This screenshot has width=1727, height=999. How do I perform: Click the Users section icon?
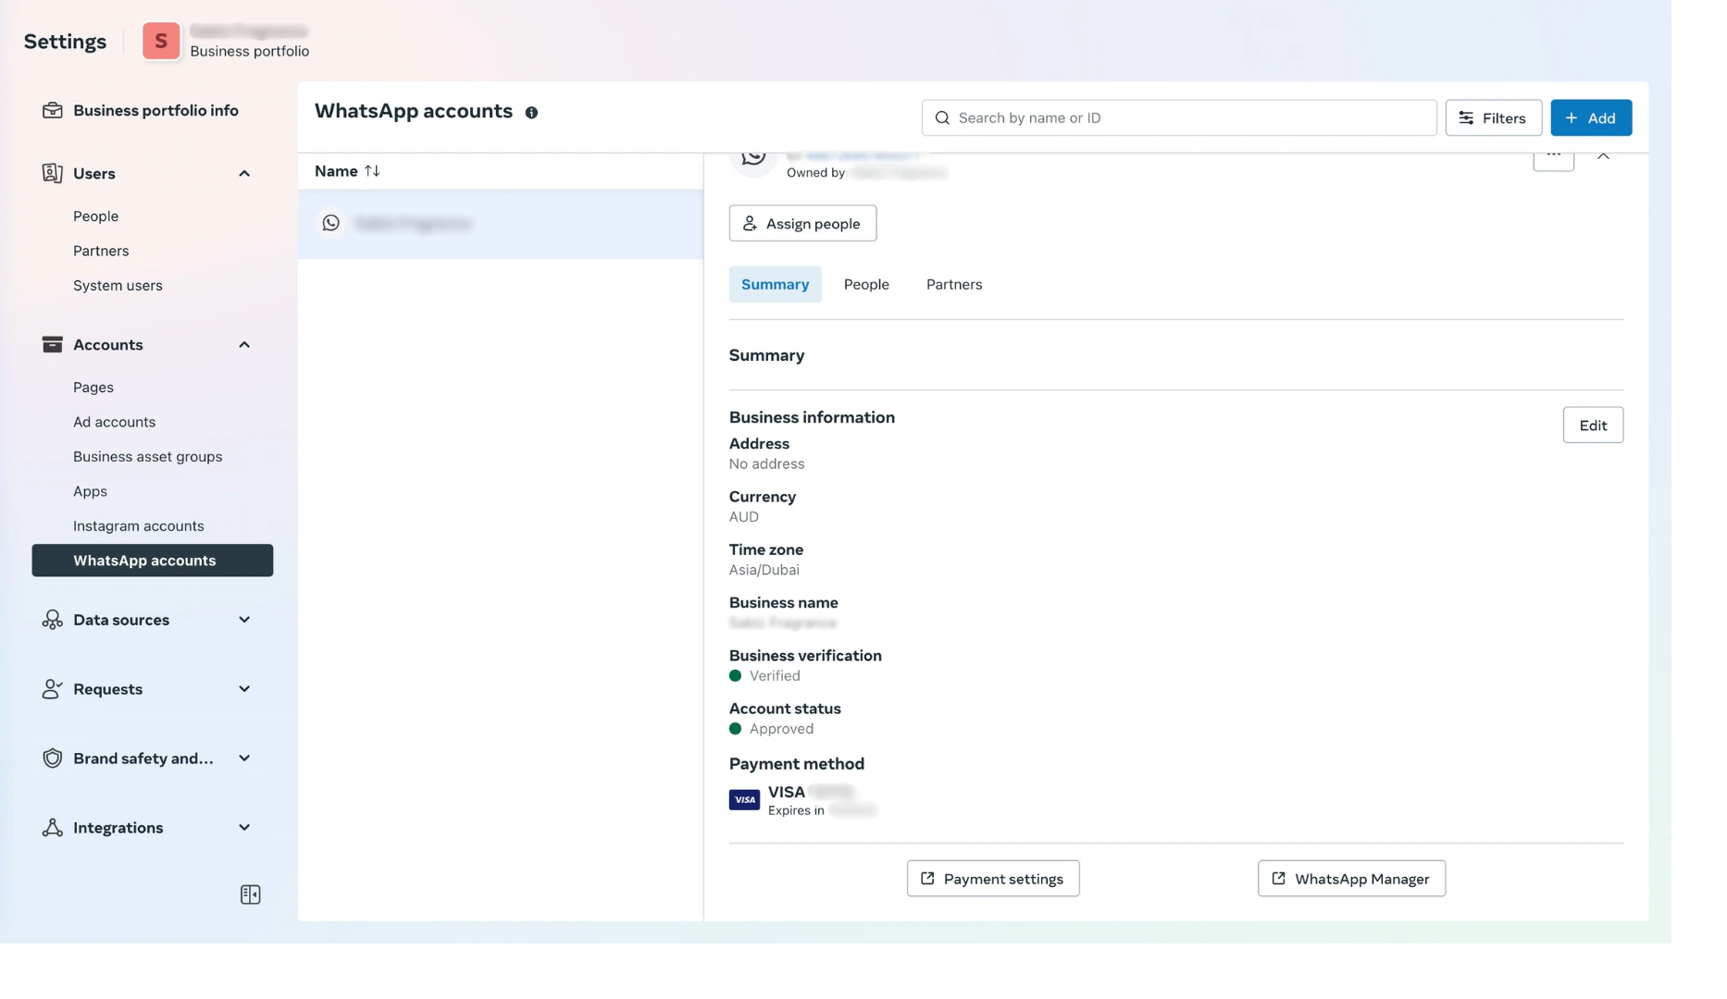pyautogui.click(x=53, y=173)
